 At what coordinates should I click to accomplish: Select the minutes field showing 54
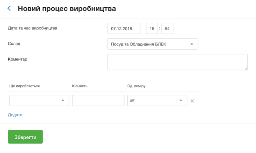pos(167,28)
